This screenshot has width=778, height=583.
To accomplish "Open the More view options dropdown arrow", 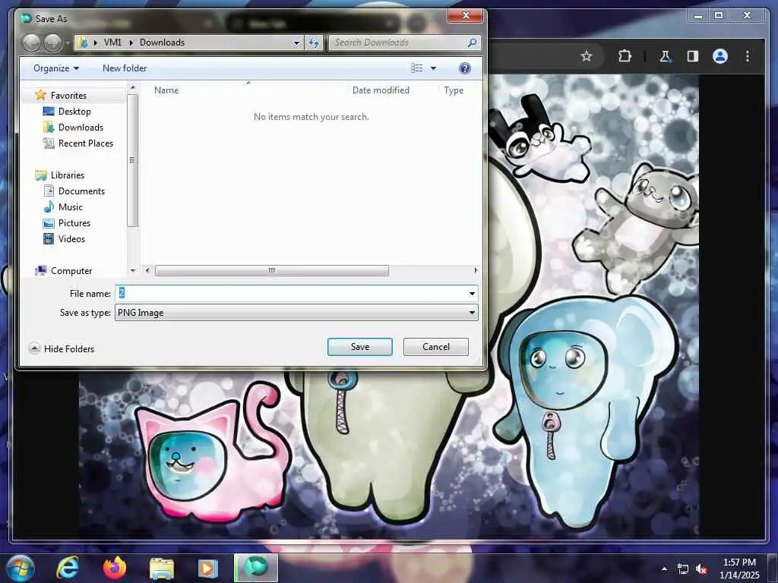I will (x=433, y=68).
